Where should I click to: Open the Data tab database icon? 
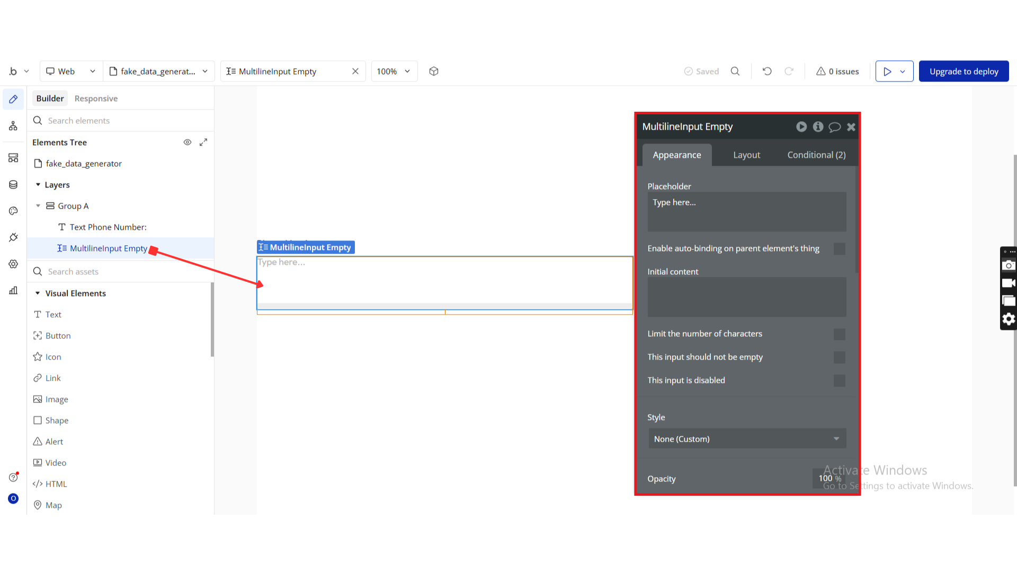click(x=13, y=184)
